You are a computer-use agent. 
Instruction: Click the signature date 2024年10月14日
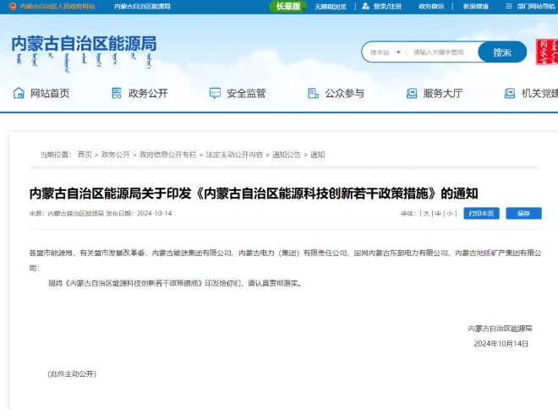(x=501, y=344)
